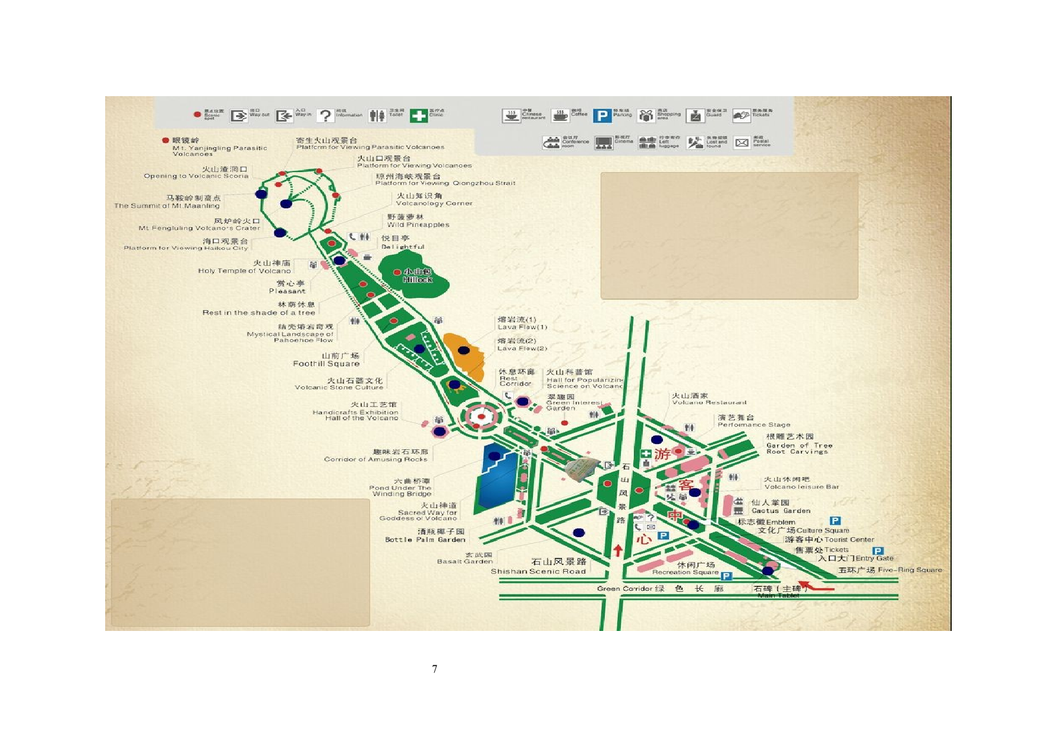Select the blue Parking legend icon

[x=602, y=115]
